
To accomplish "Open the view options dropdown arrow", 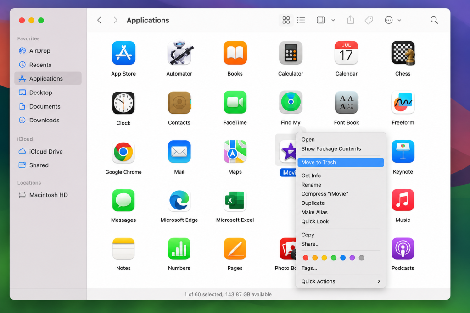I will [x=333, y=20].
